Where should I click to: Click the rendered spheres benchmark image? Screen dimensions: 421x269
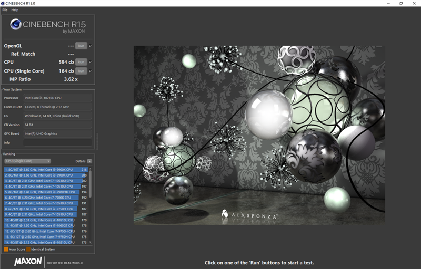click(259, 136)
